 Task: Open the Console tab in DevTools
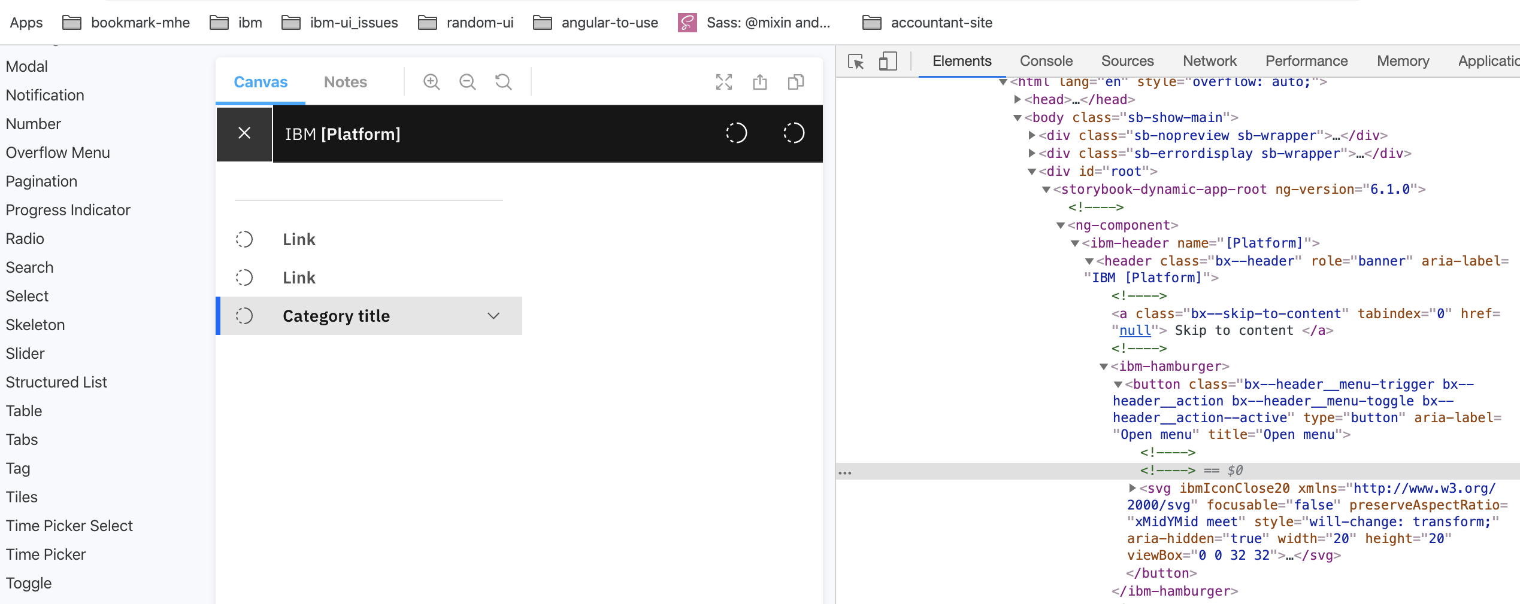(1045, 61)
